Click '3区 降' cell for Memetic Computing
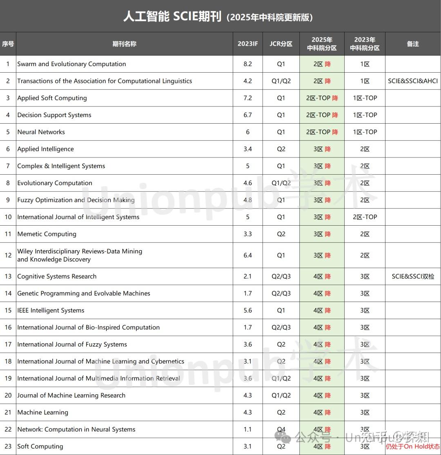This screenshot has height=455, width=441. tap(322, 234)
